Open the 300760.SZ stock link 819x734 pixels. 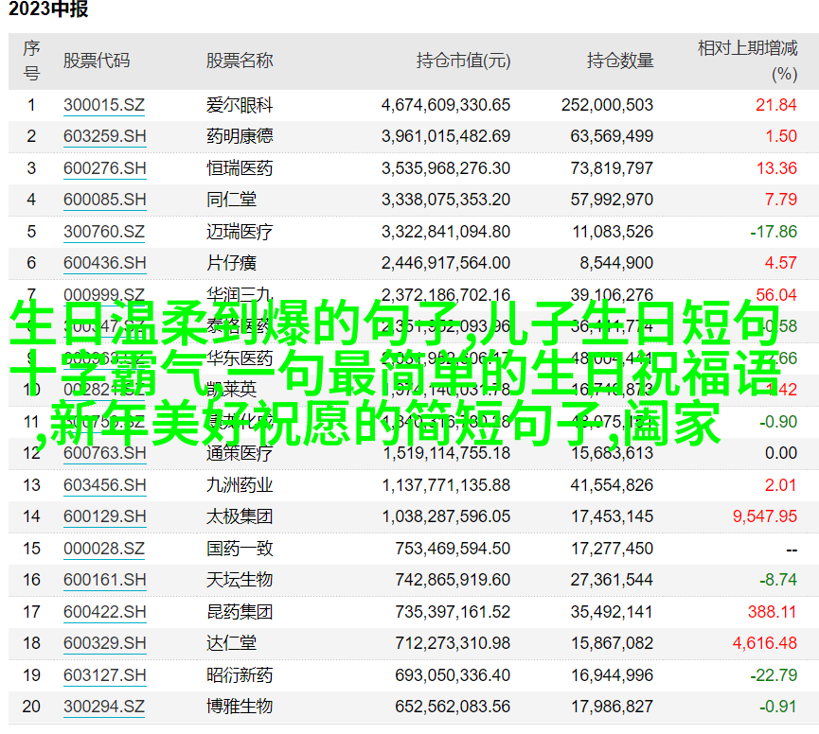104,232
